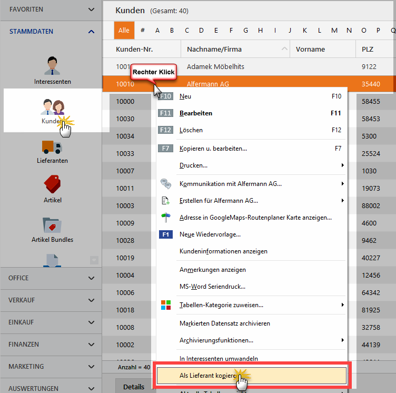Expand the MARKETING section

point(51,367)
